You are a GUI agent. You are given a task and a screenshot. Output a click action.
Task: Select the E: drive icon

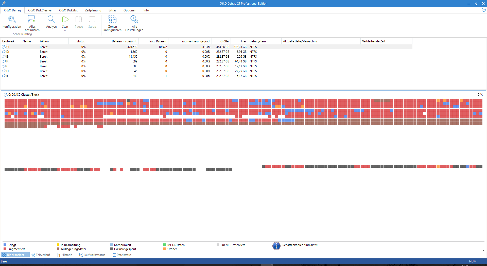pyautogui.click(x=4, y=56)
